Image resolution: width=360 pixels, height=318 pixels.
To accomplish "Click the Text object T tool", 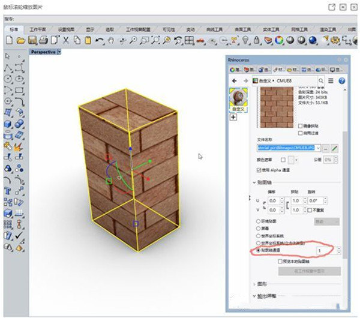I will (8, 191).
